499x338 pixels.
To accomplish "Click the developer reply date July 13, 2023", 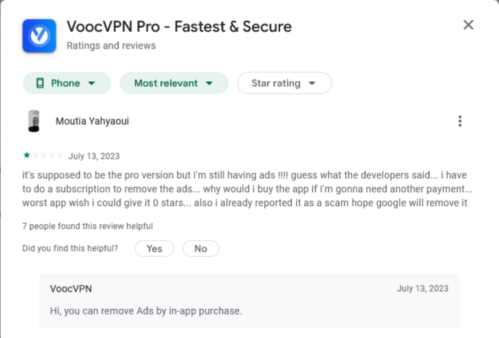I will (x=423, y=288).
